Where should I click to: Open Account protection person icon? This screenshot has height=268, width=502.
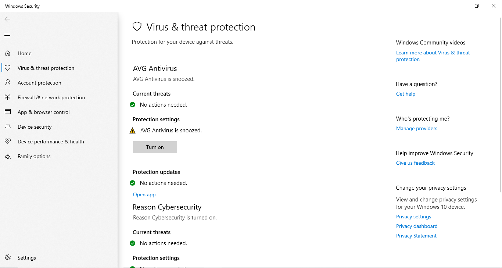(8, 83)
